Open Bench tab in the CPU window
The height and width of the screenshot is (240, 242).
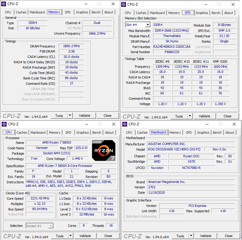[x=97, y=133]
